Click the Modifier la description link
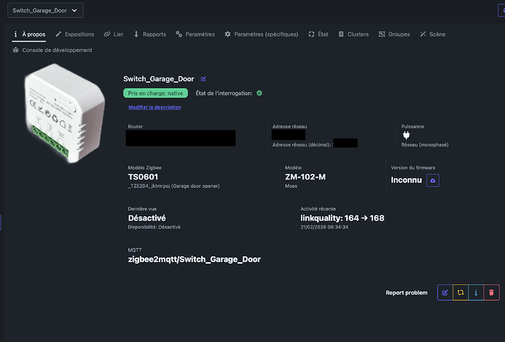Screen dimensions: 505x342 click(x=154, y=108)
